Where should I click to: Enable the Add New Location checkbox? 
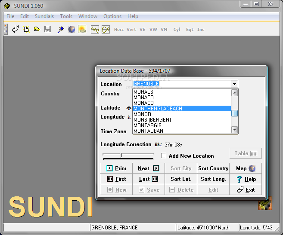pyautogui.click(x=164, y=156)
